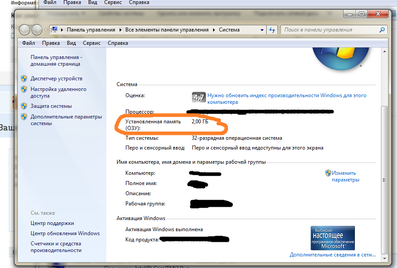Open Файл menu in System window
Image resolution: width=397 pixels, height=268 pixels.
(28, 43)
